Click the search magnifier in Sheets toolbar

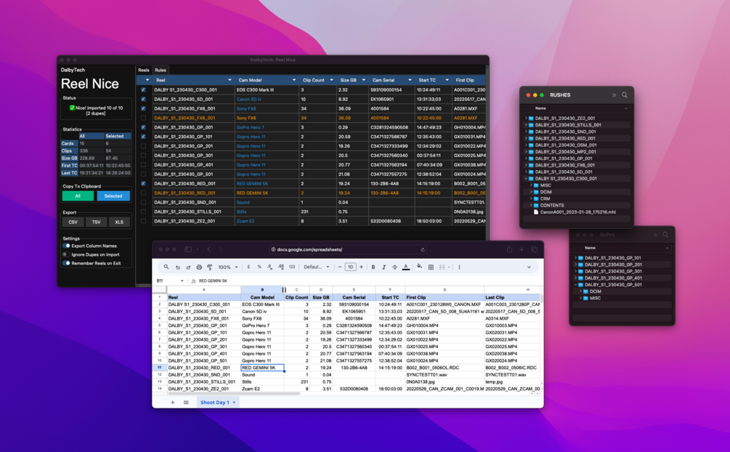click(x=166, y=267)
